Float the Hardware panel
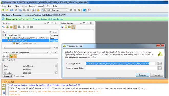Screen dimensions: 169x96 tap(52, 23)
